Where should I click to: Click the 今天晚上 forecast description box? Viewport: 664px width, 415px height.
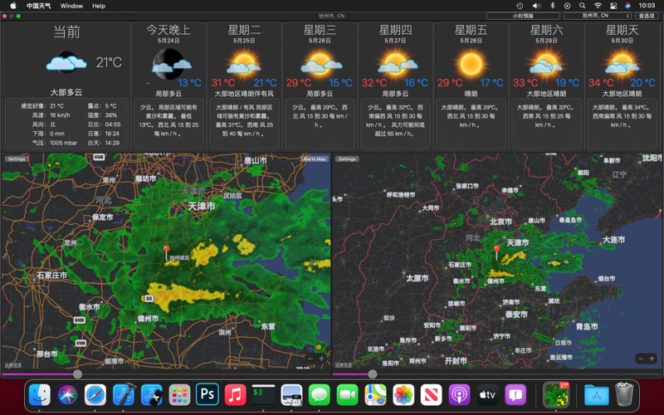169,124
